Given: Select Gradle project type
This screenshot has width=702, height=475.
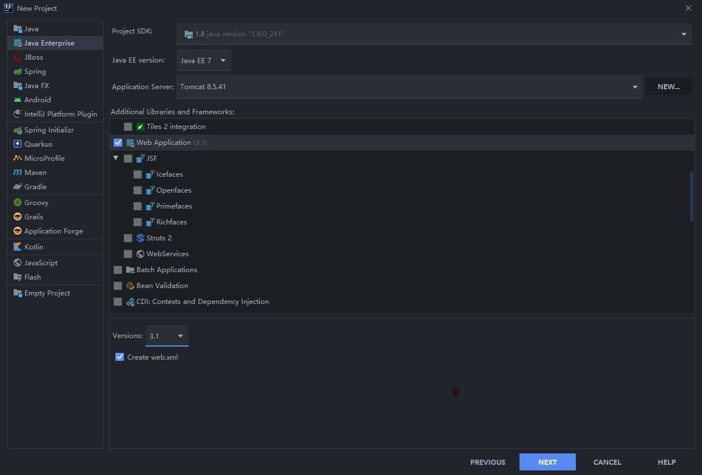Looking at the screenshot, I should point(55,187).
